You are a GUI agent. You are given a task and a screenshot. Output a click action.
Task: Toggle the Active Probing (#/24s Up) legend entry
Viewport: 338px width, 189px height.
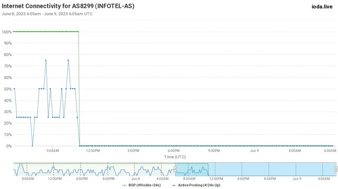tap(196, 185)
